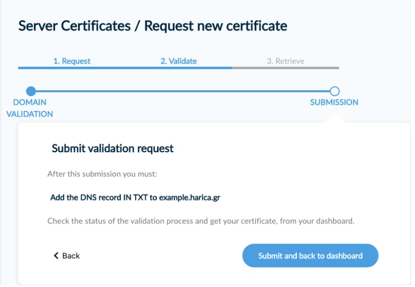Go to the 3. Retrieve step tab
415x287 pixels.
click(x=285, y=61)
